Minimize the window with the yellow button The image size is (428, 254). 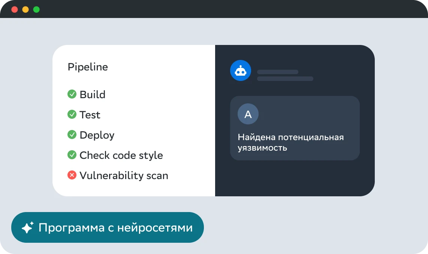[25, 9]
